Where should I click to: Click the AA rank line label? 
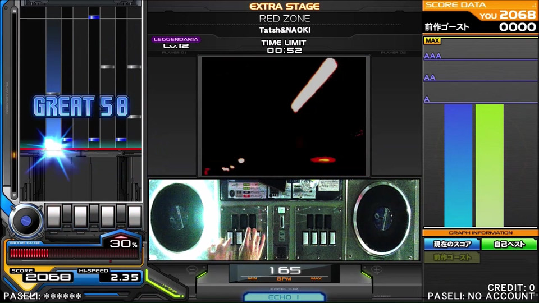(430, 77)
